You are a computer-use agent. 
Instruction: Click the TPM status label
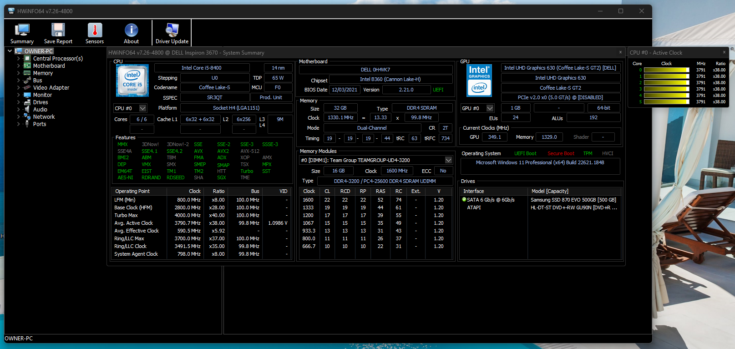(x=588, y=154)
